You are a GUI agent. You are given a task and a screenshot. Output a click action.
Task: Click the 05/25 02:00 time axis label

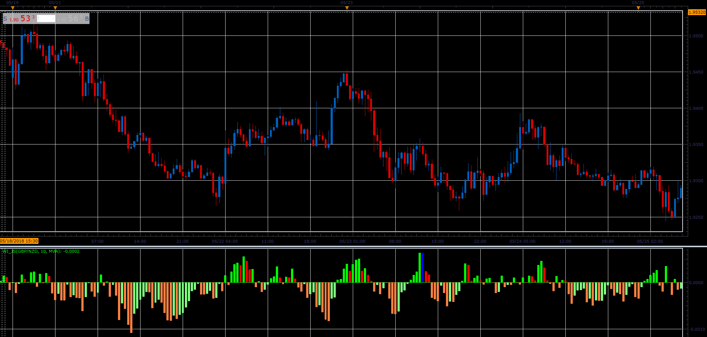tap(650, 241)
